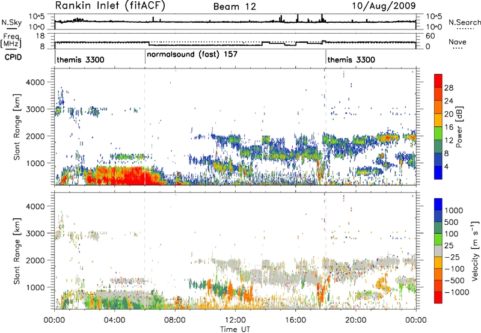Click the "4000" tick of the power panel
The image size is (481, 333).
35,82
